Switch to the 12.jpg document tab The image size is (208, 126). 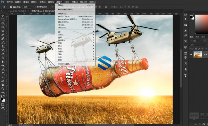pyautogui.click(x=18, y=11)
